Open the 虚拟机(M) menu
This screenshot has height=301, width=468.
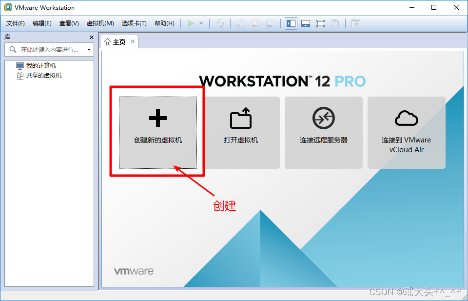pyautogui.click(x=99, y=23)
